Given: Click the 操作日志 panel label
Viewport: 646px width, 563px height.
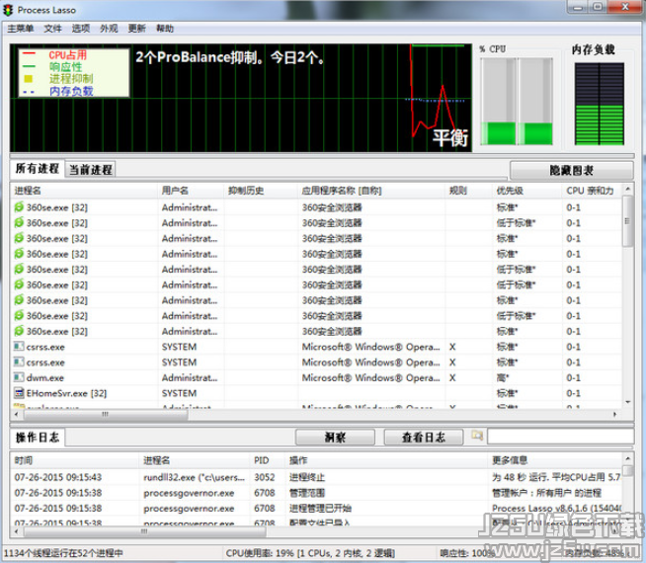Looking at the screenshot, I should [38, 437].
